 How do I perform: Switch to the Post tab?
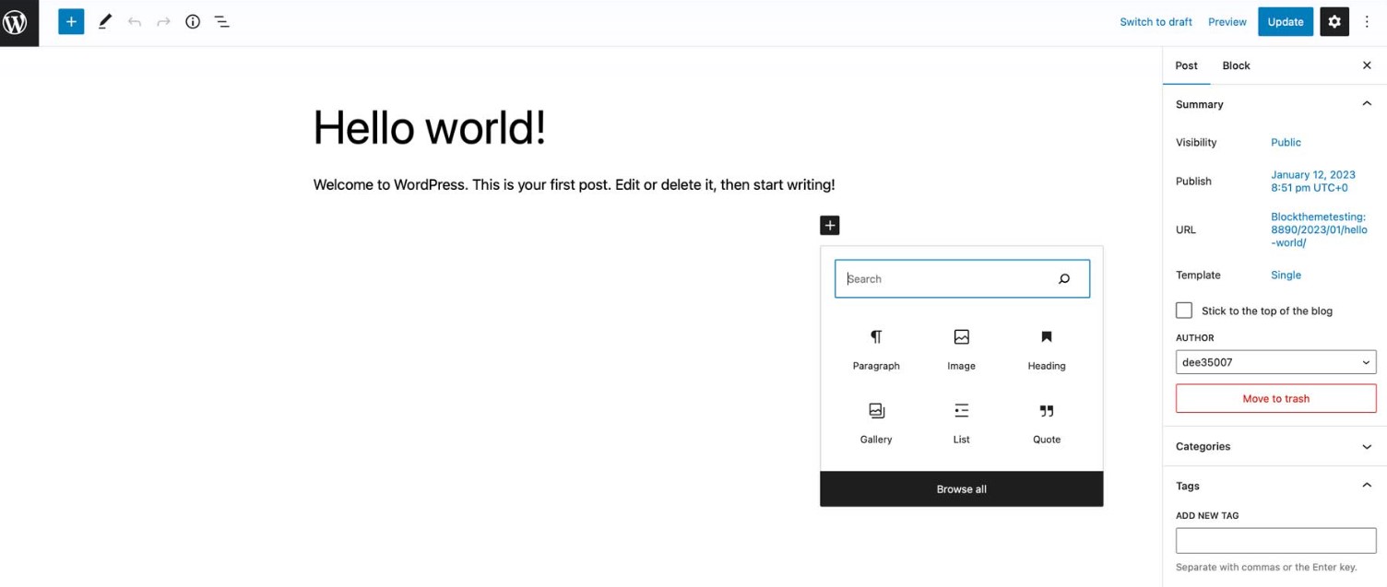1186,65
